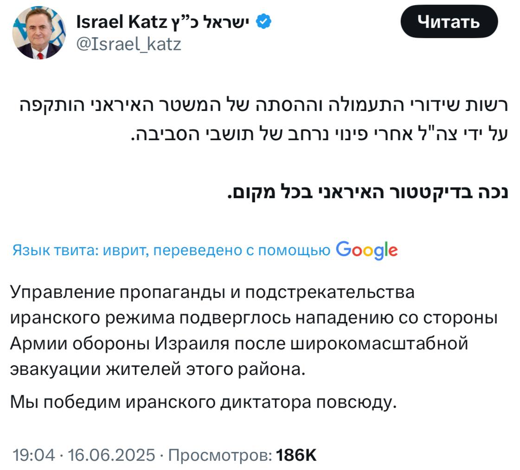Click the English display name Israel Katz
The height and width of the screenshot is (470, 520).
[x=120, y=21]
